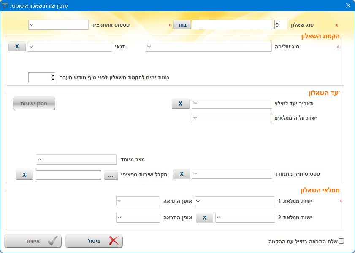Image resolution: width=355 pixels, height=253 pixels.
Task: Clear ישות ממלאת 2 using X button
Action: click(x=204, y=218)
